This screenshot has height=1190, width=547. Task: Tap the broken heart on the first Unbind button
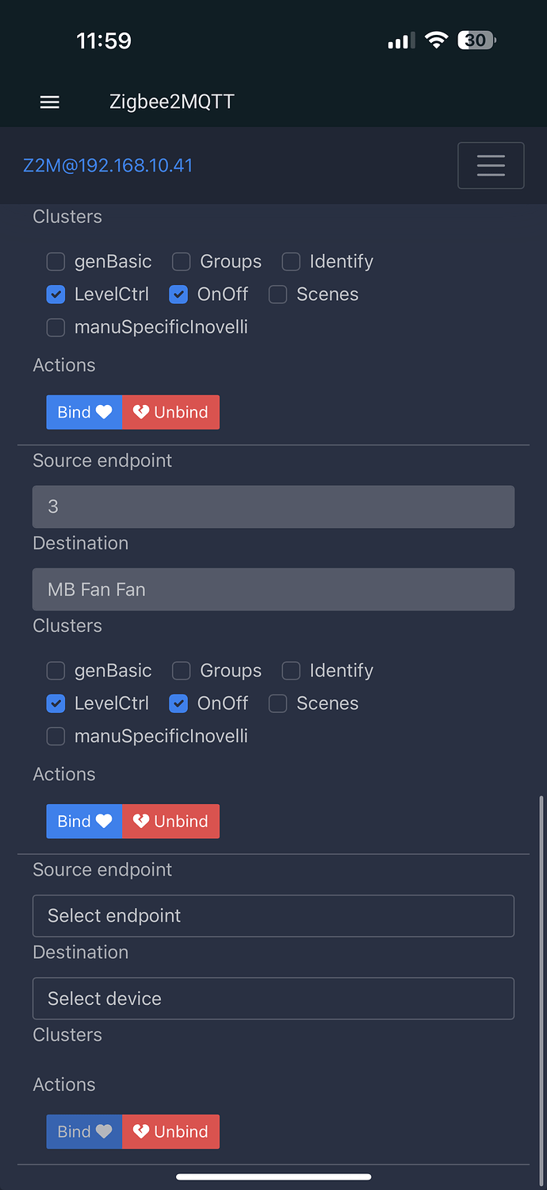click(x=141, y=412)
